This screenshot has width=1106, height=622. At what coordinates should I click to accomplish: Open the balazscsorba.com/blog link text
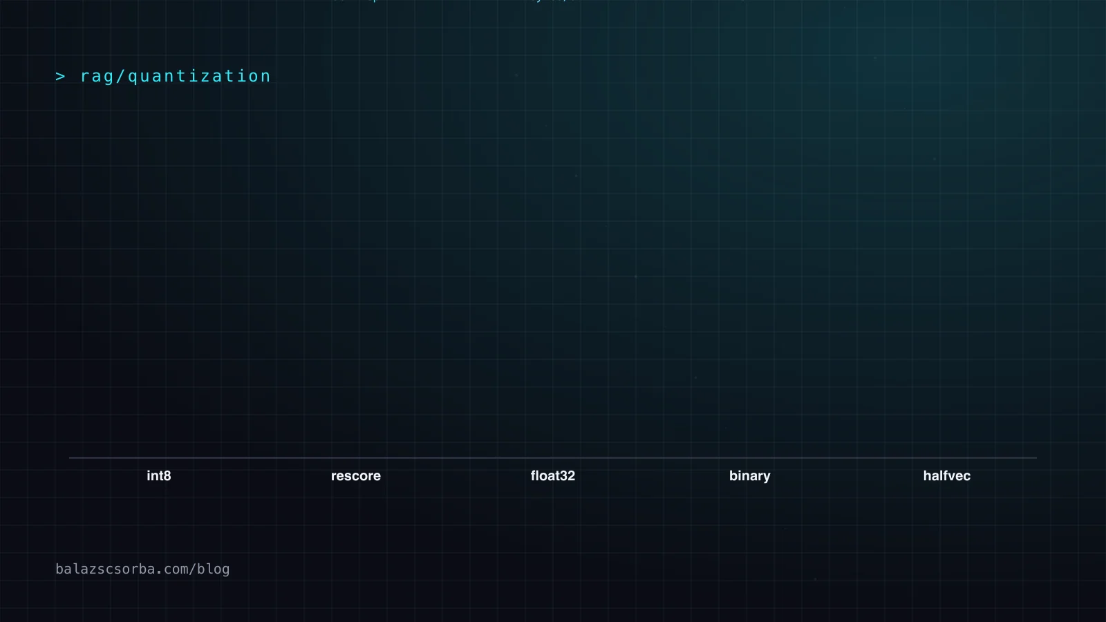pyautogui.click(x=142, y=569)
